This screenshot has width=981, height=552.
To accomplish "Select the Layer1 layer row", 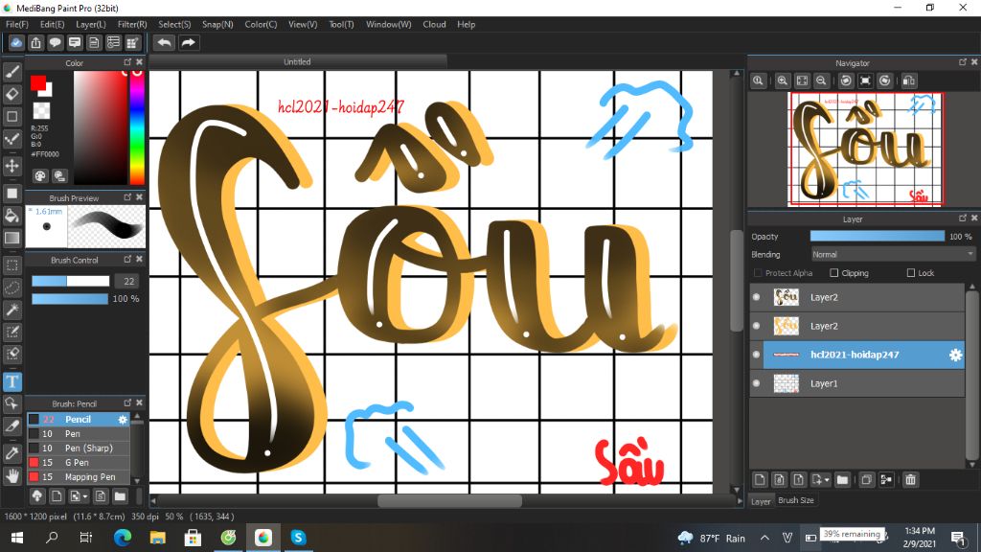I will click(857, 383).
